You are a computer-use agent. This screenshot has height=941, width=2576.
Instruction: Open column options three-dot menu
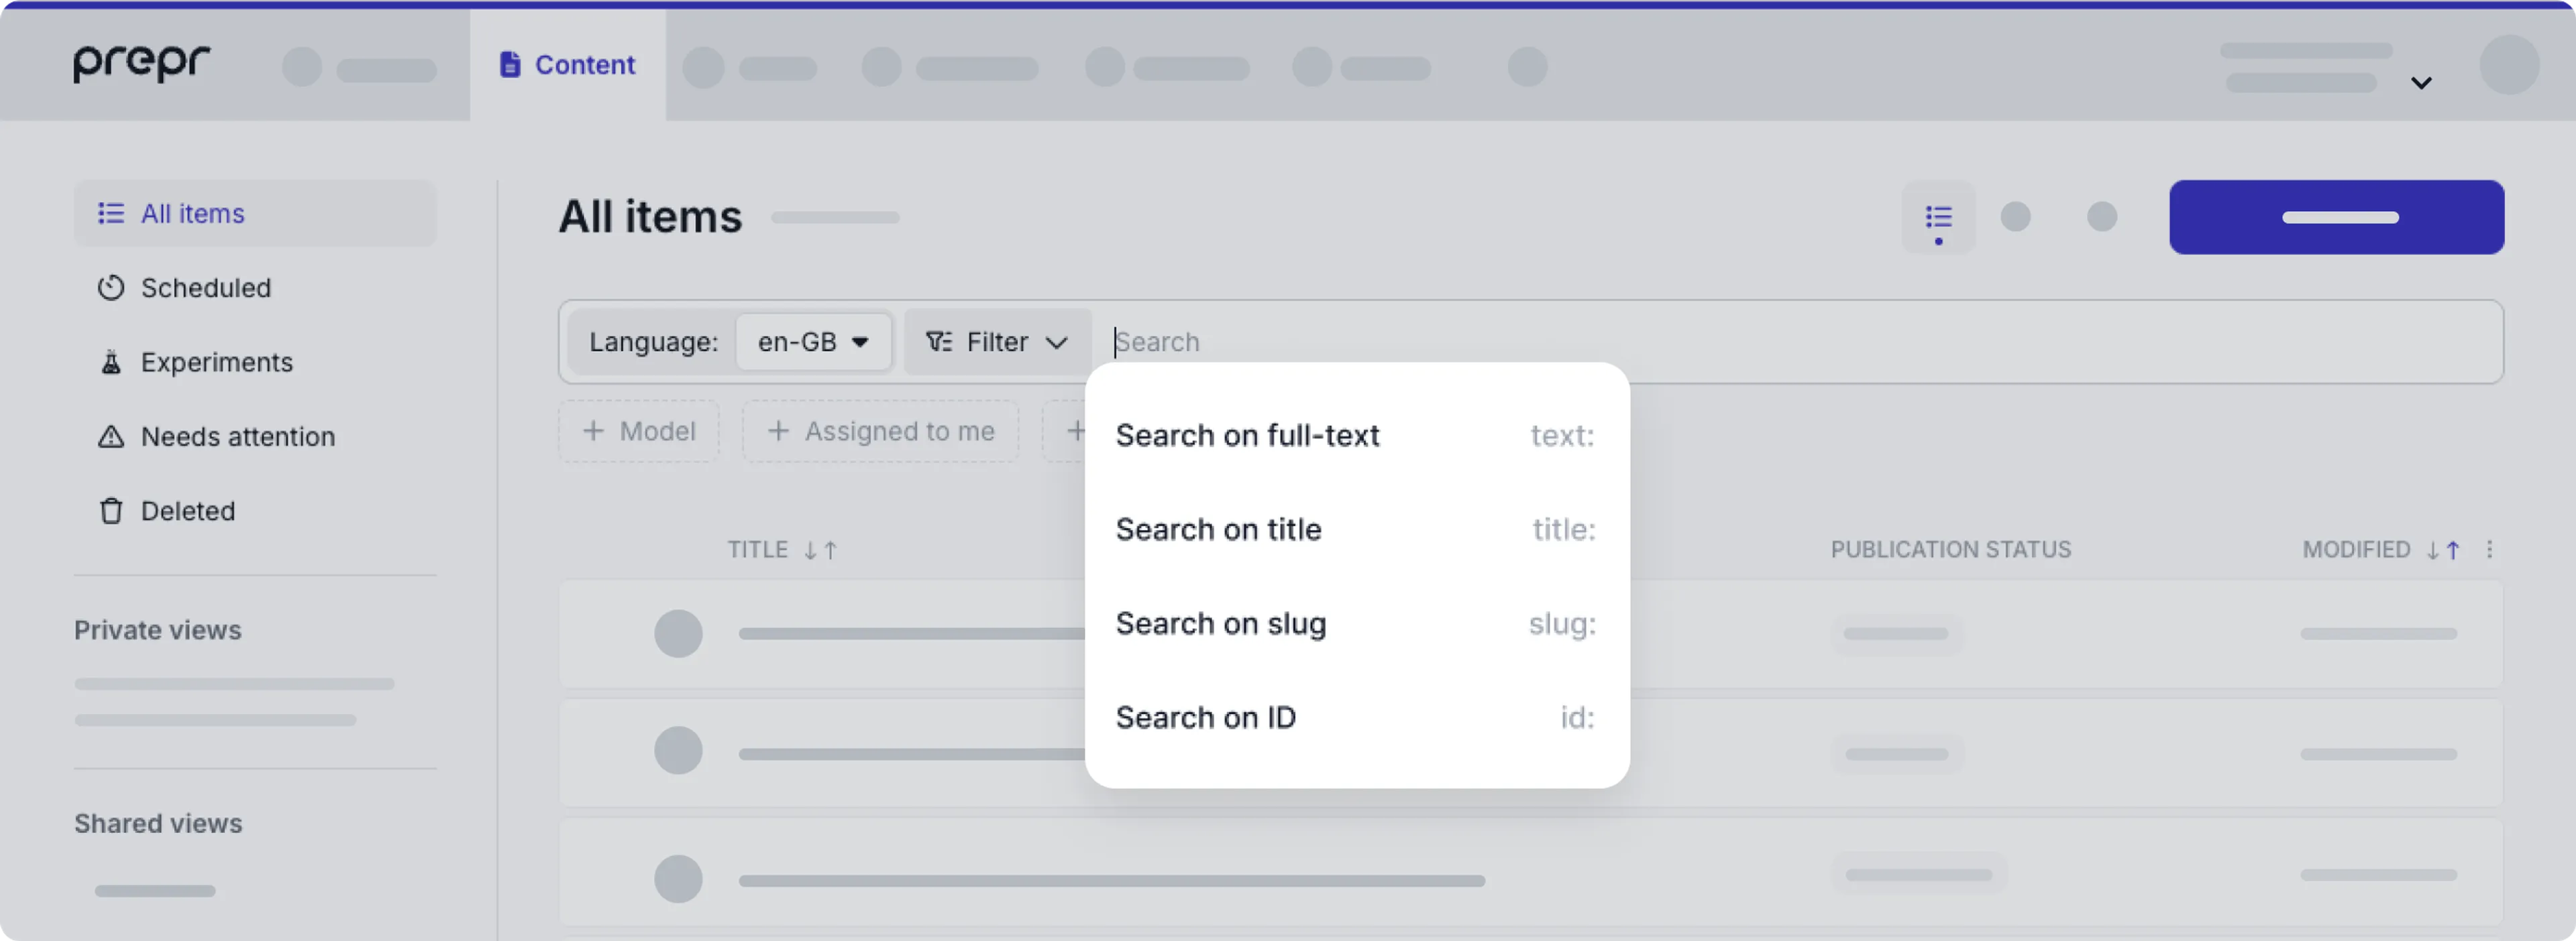coord(2489,550)
